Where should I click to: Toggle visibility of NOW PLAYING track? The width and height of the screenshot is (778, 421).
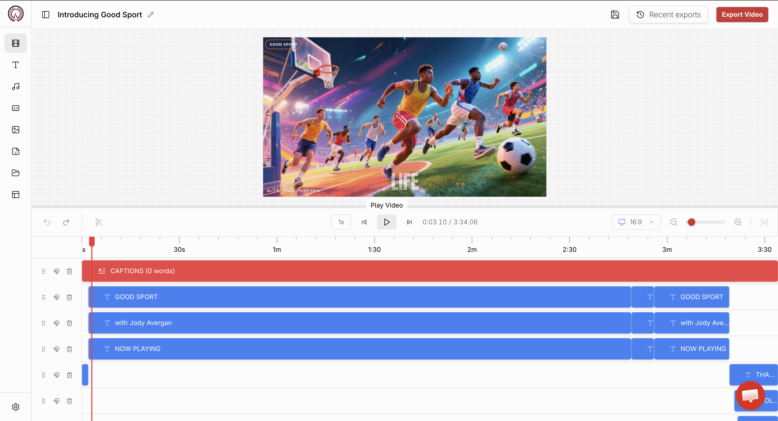click(56, 349)
